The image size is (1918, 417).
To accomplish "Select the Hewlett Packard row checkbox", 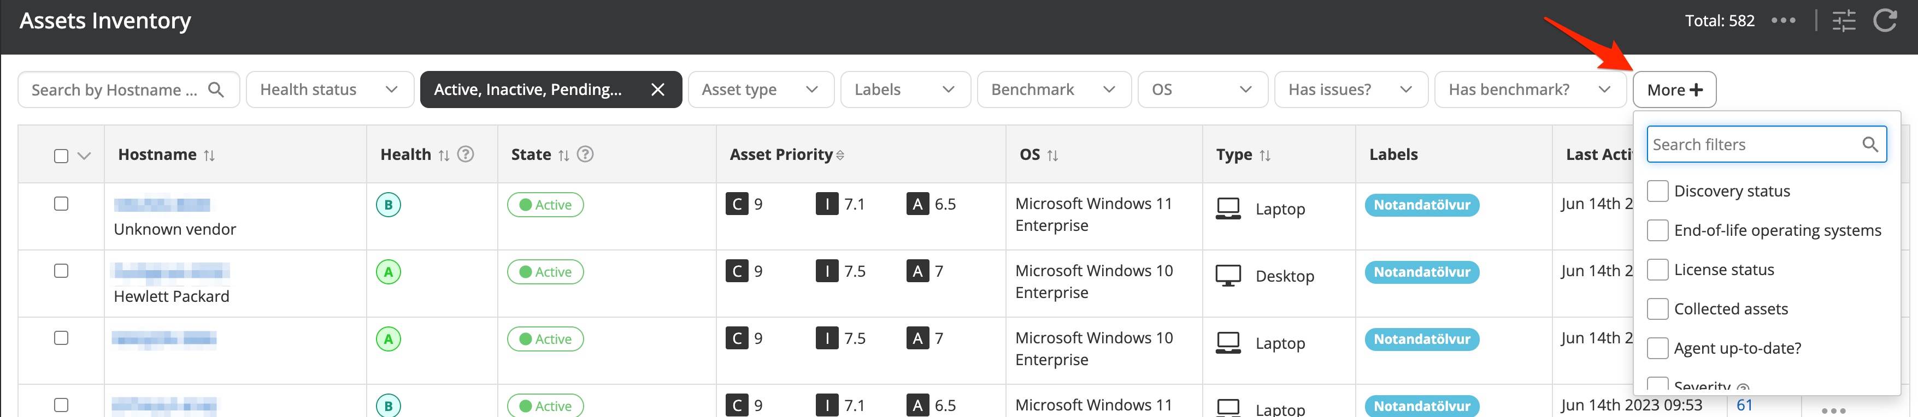I will (x=61, y=271).
